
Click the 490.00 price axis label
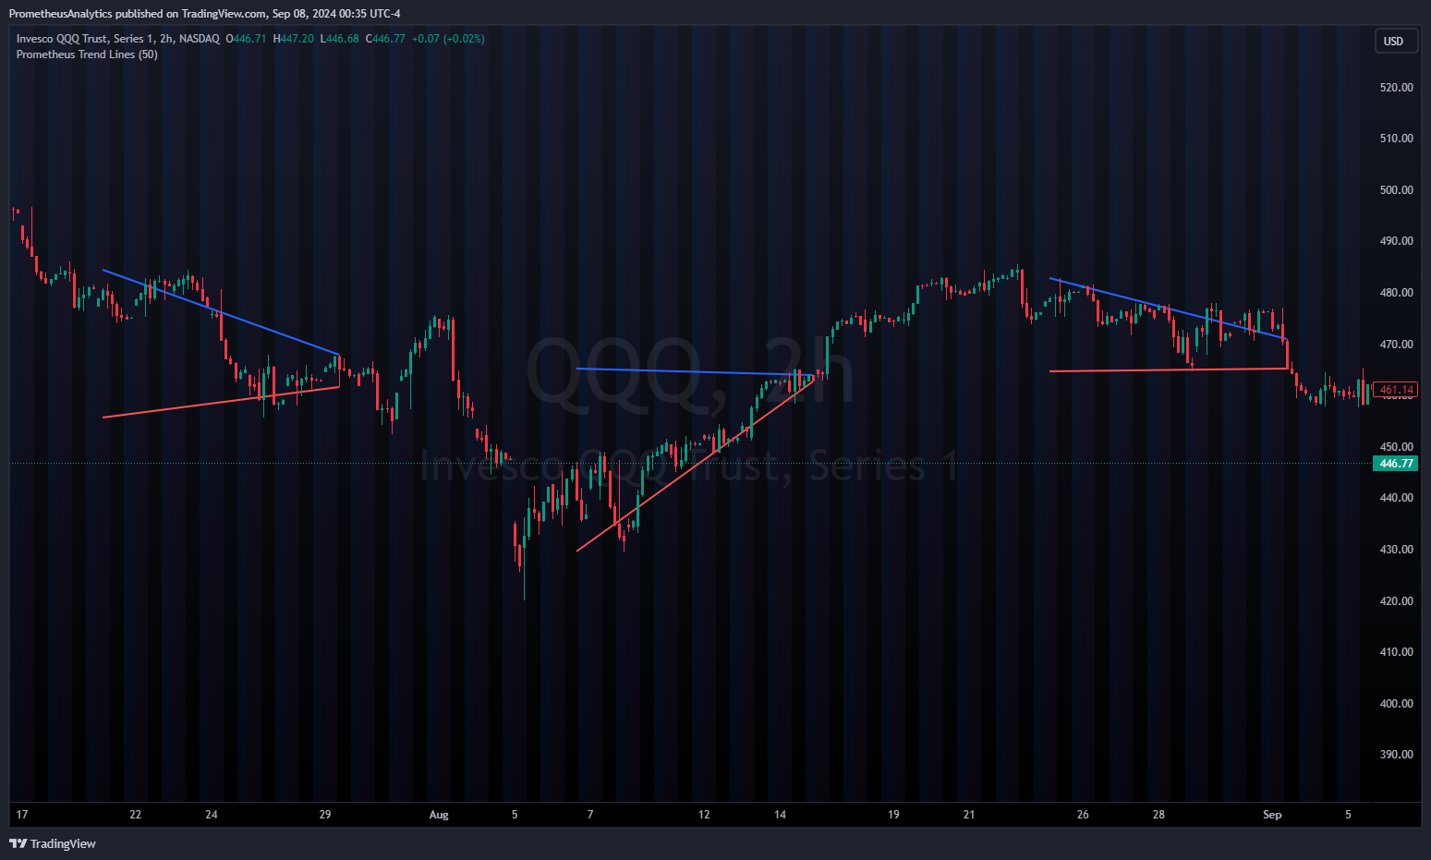click(x=1396, y=241)
